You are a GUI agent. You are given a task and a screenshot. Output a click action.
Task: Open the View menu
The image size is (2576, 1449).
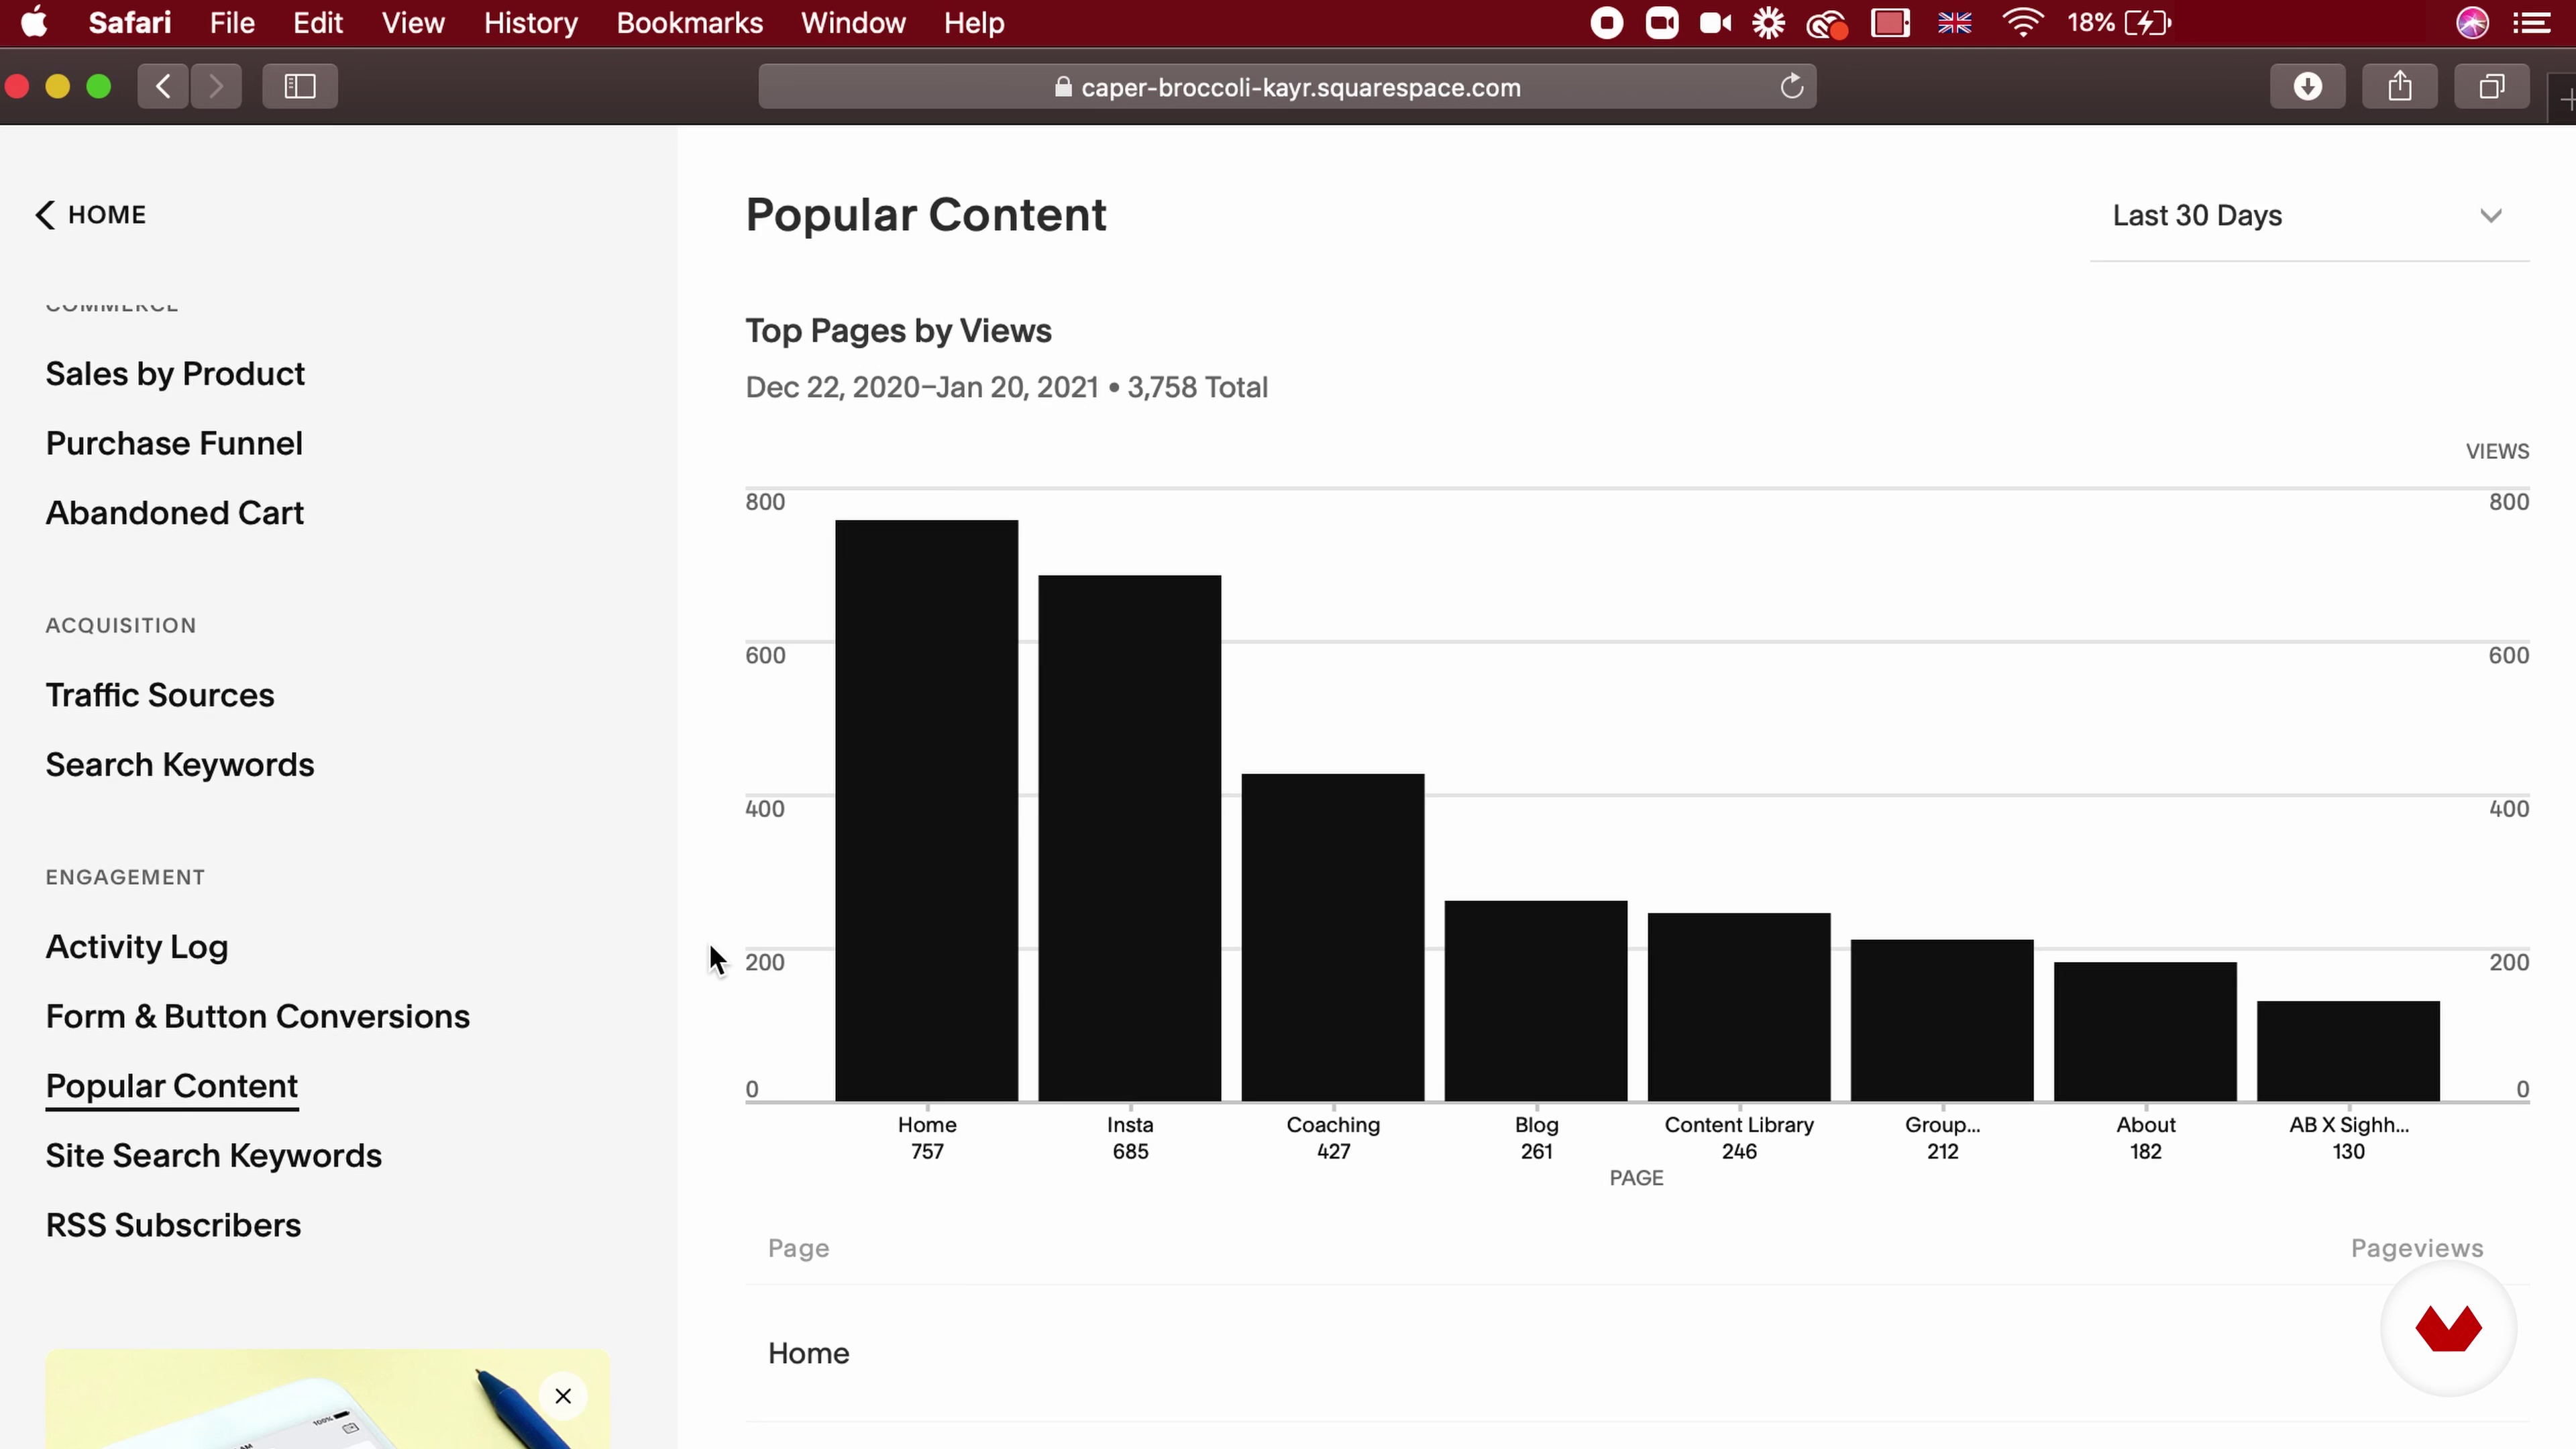coord(413,22)
